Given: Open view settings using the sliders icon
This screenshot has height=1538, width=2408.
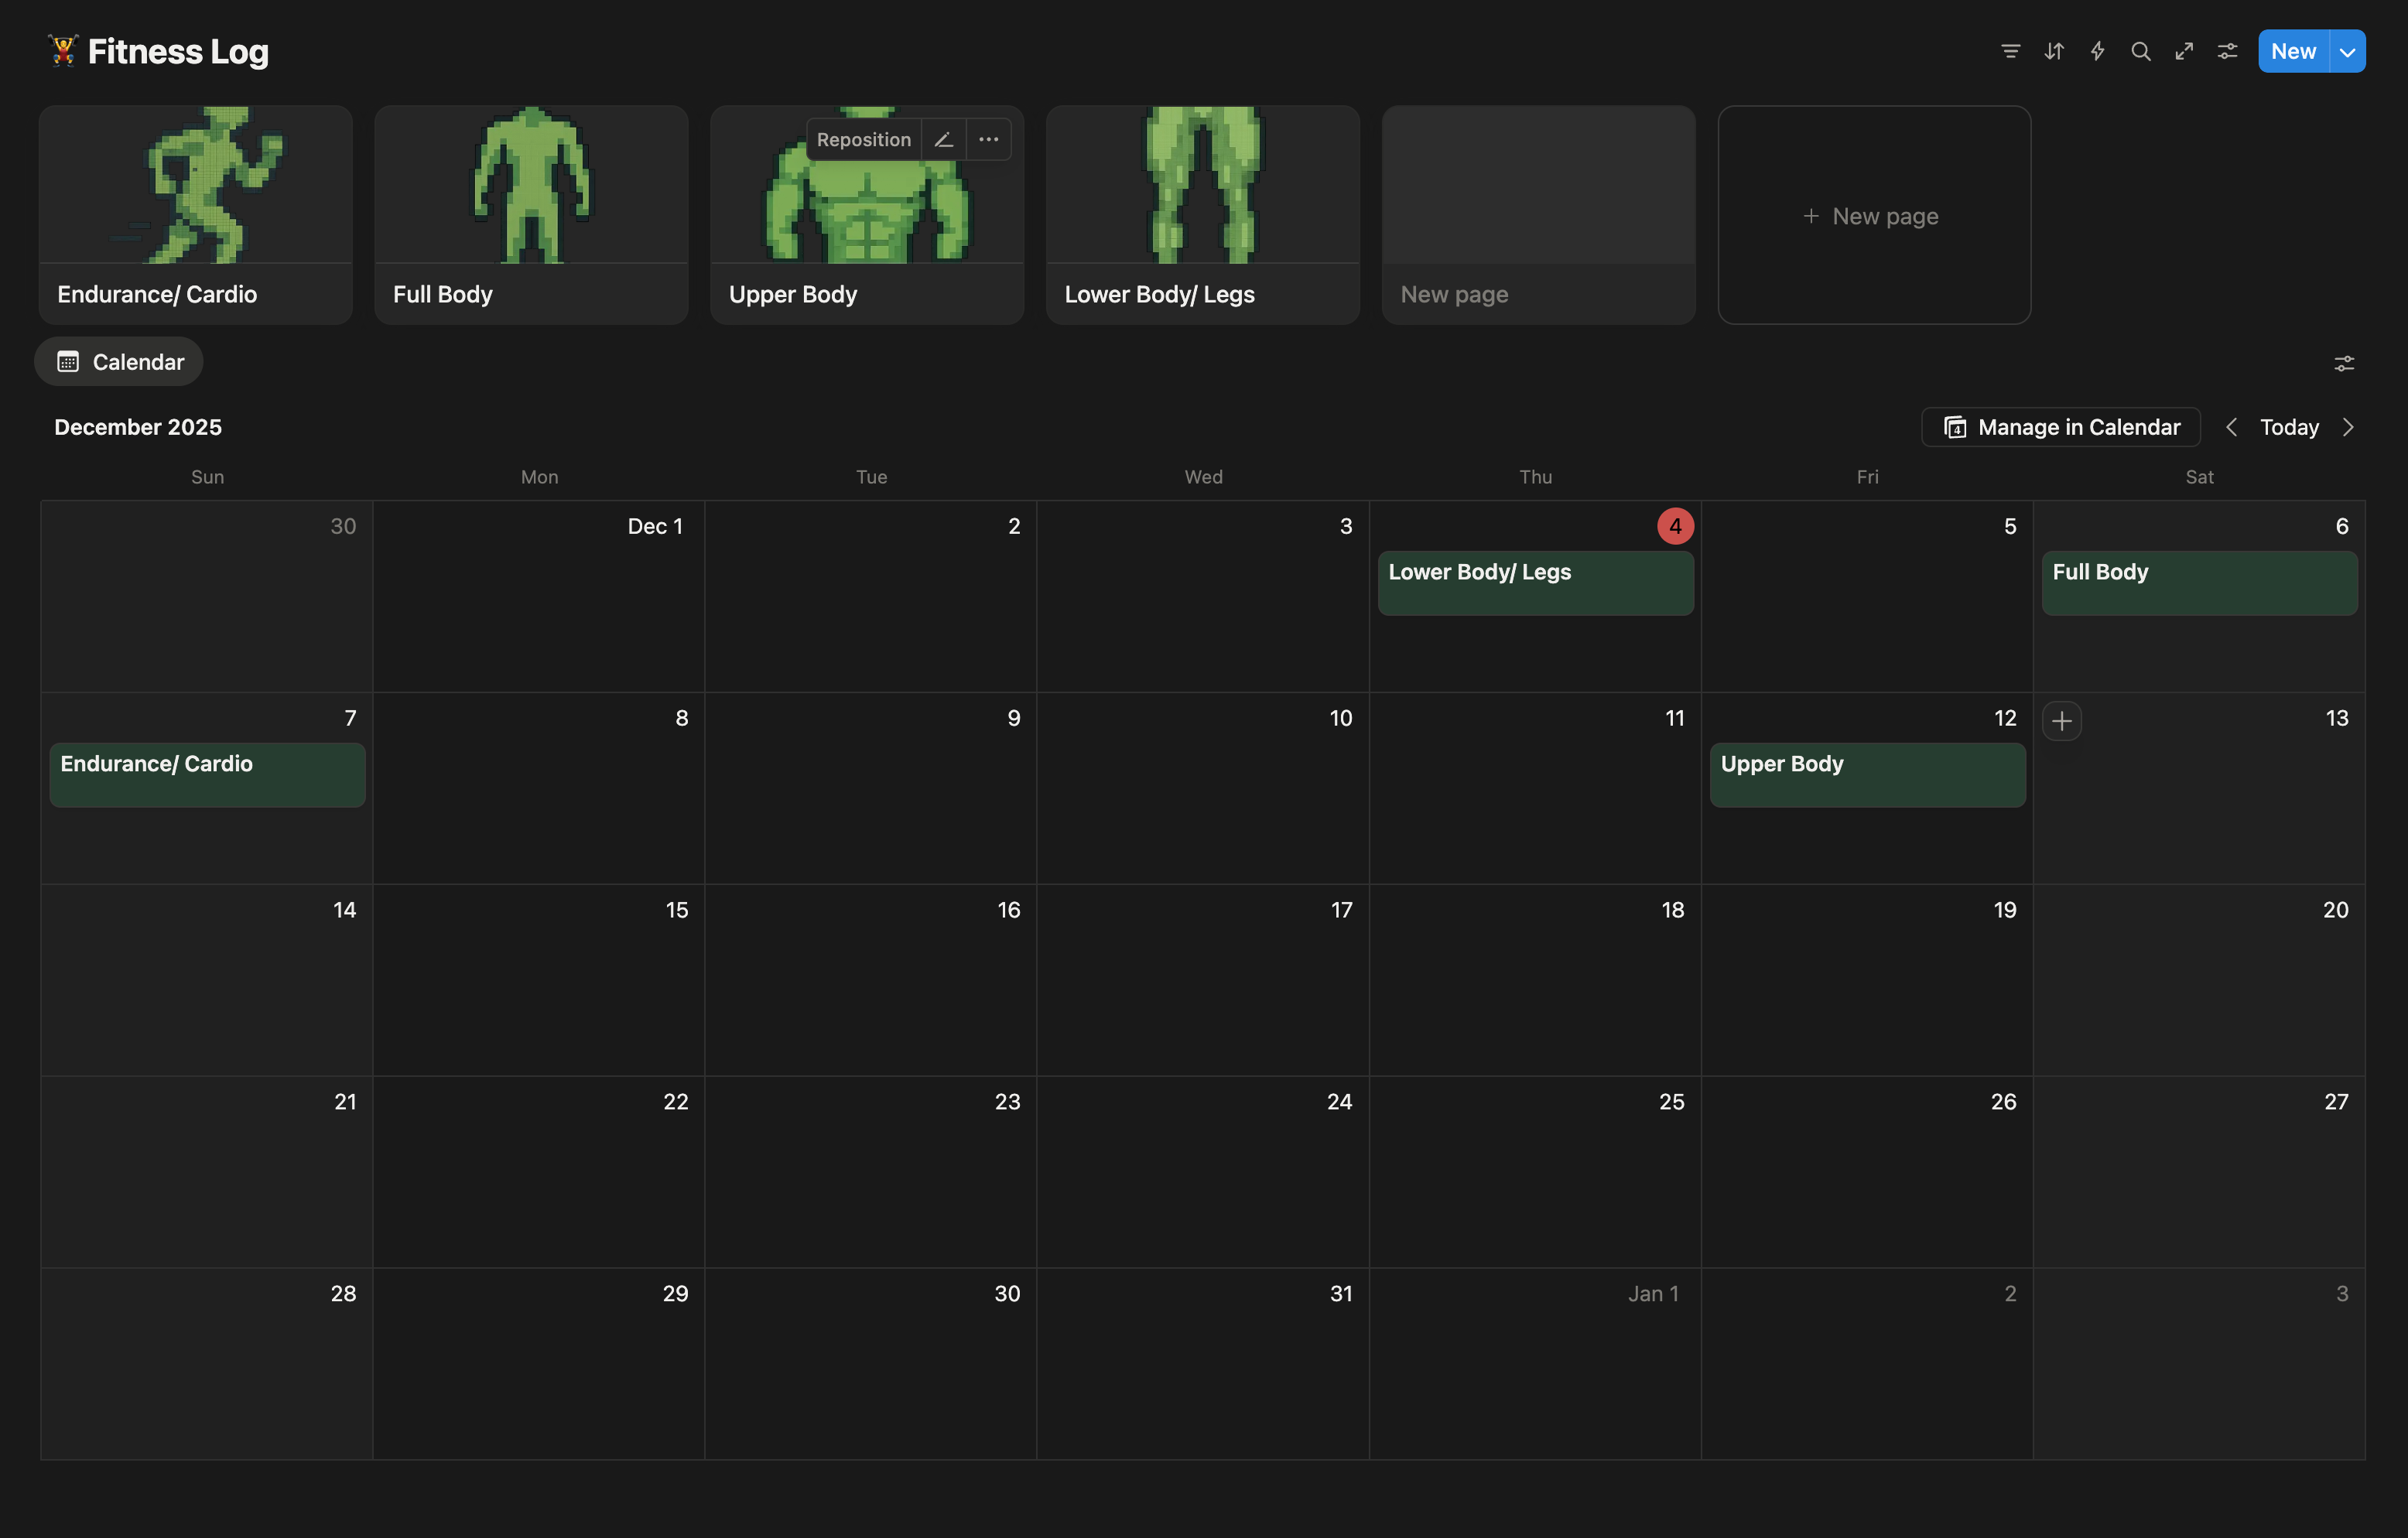Looking at the screenshot, I should click(2227, 50).
